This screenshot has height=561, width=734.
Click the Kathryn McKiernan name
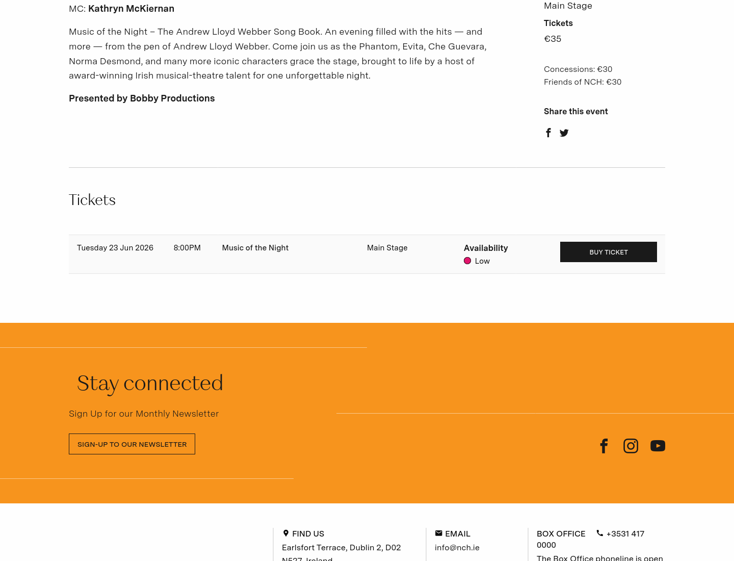point(131,9)
